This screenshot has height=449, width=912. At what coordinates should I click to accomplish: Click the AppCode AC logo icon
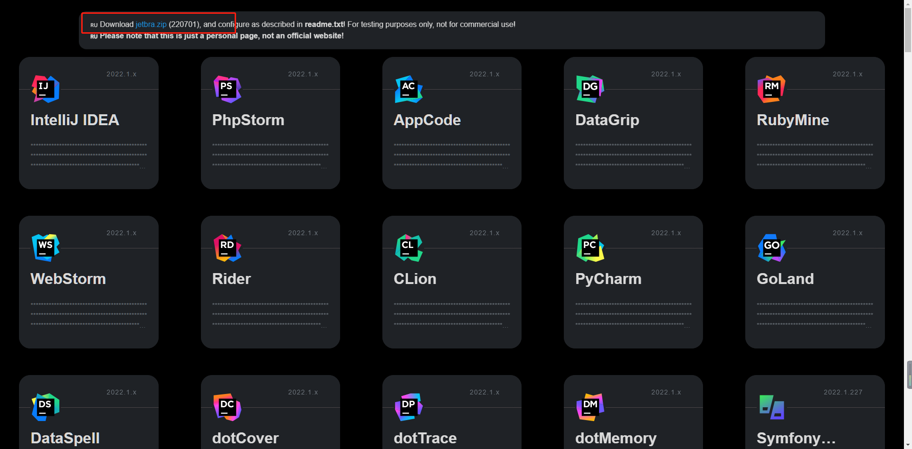409,89
